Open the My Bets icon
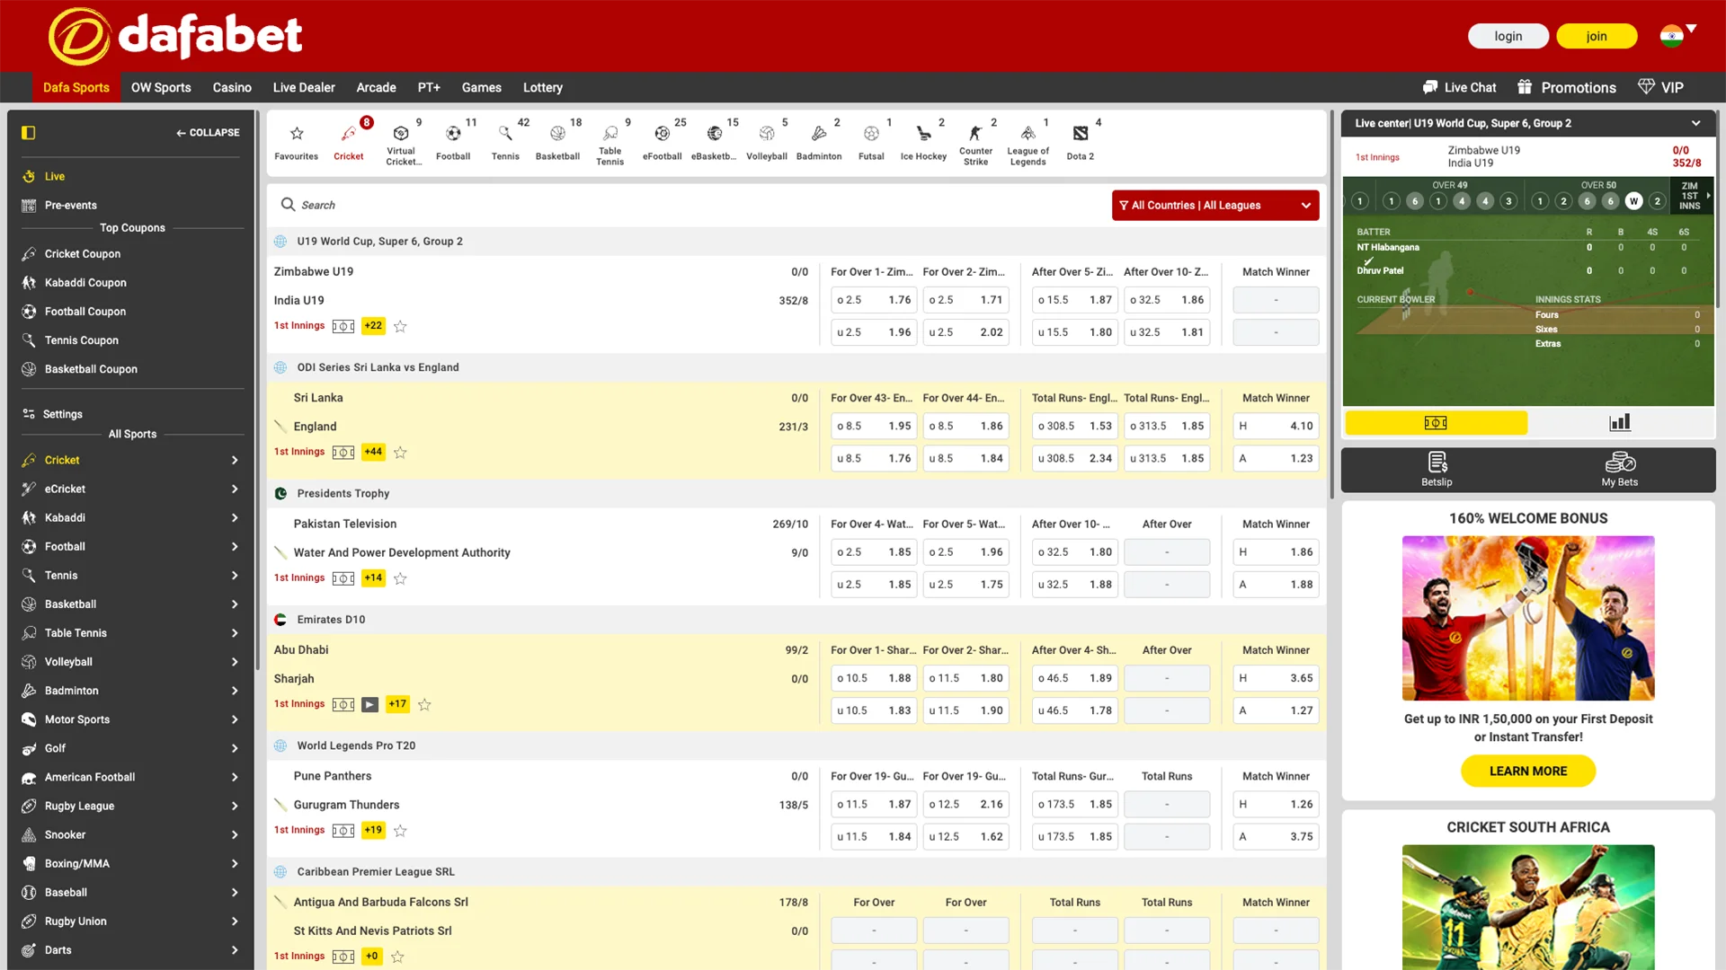1726x970 pixels. click(1619, 470)
